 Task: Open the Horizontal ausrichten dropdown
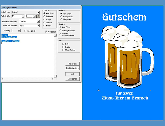coord(38,22)
